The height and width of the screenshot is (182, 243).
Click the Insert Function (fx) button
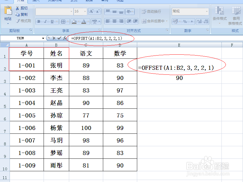tap(65, 38)
